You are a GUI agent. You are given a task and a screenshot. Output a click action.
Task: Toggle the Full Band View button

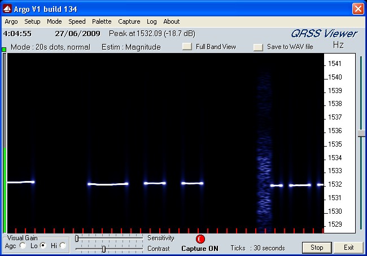pyautogui.click(x=187, y=47)
